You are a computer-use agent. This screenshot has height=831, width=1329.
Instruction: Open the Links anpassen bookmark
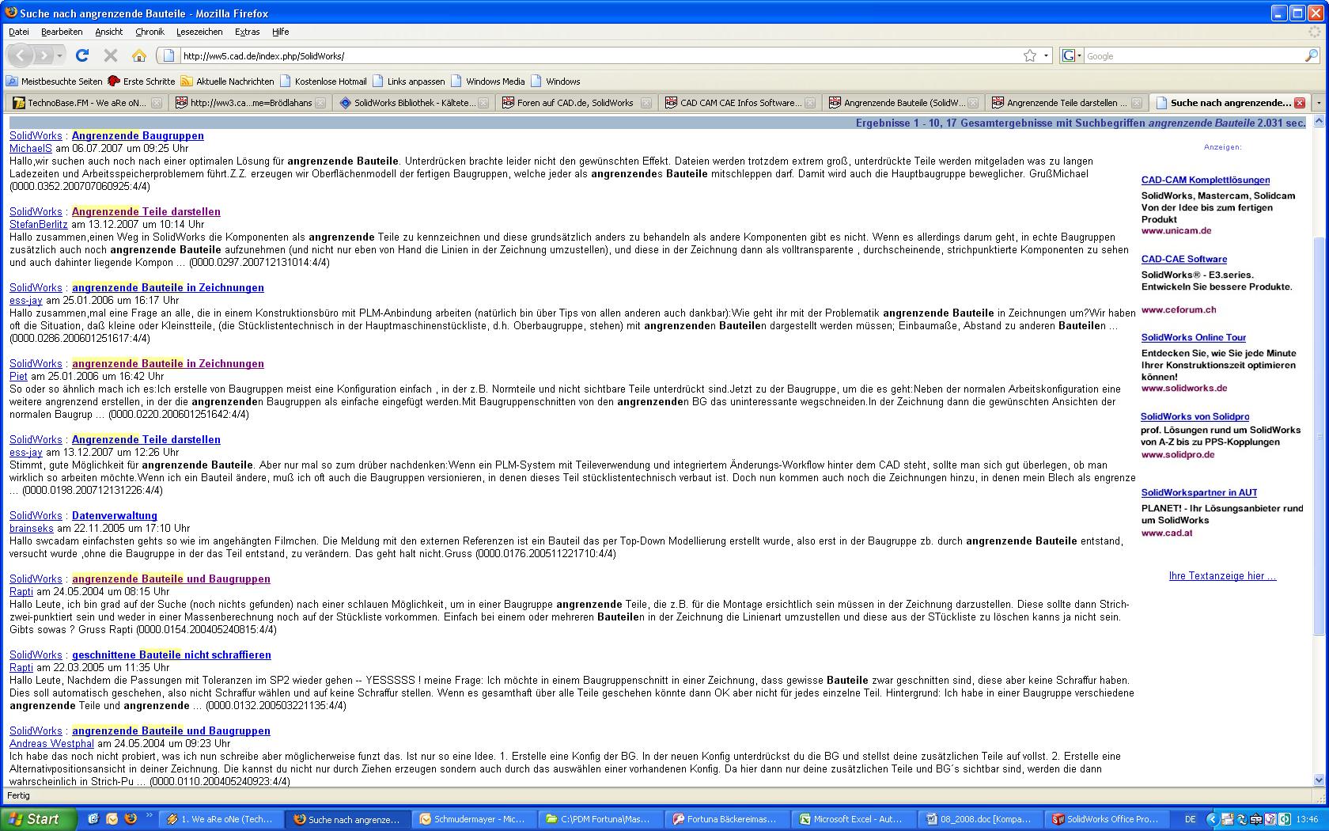pos(408,81)
